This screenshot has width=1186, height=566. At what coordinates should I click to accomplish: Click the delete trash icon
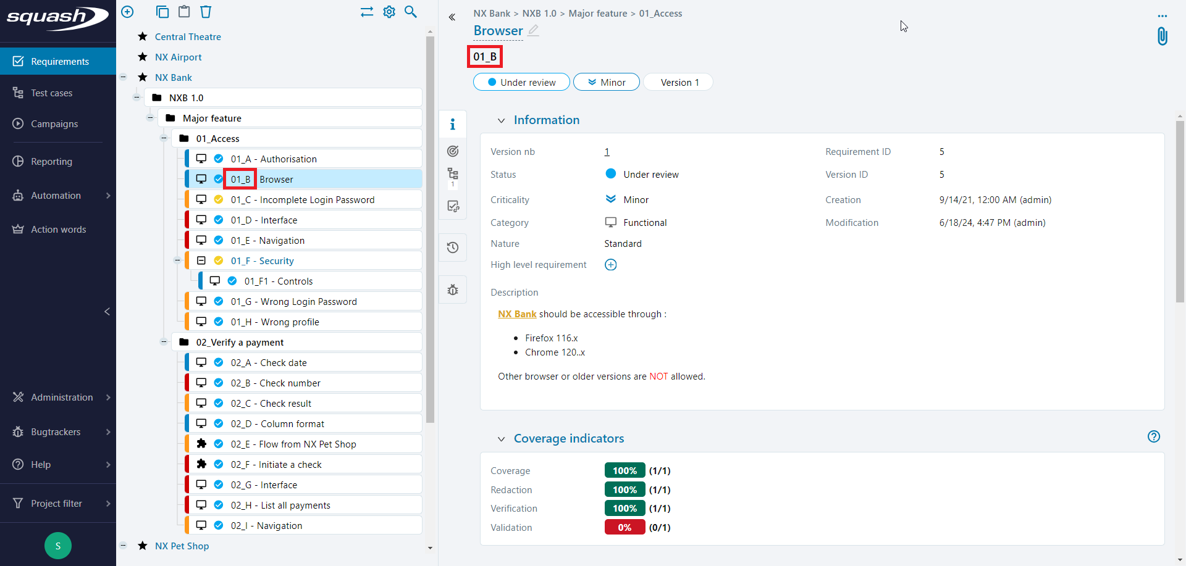click(206, 12)
